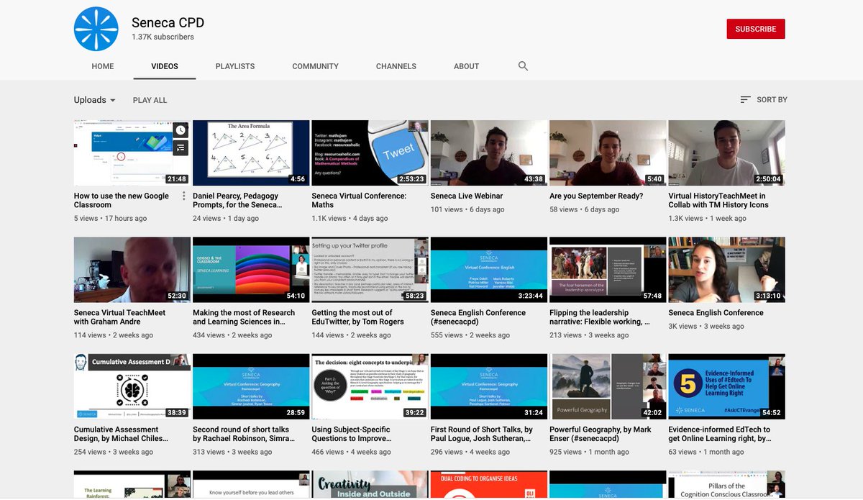
Task: Play the eight concepts thumbnail video
Action: coord(370,386)
